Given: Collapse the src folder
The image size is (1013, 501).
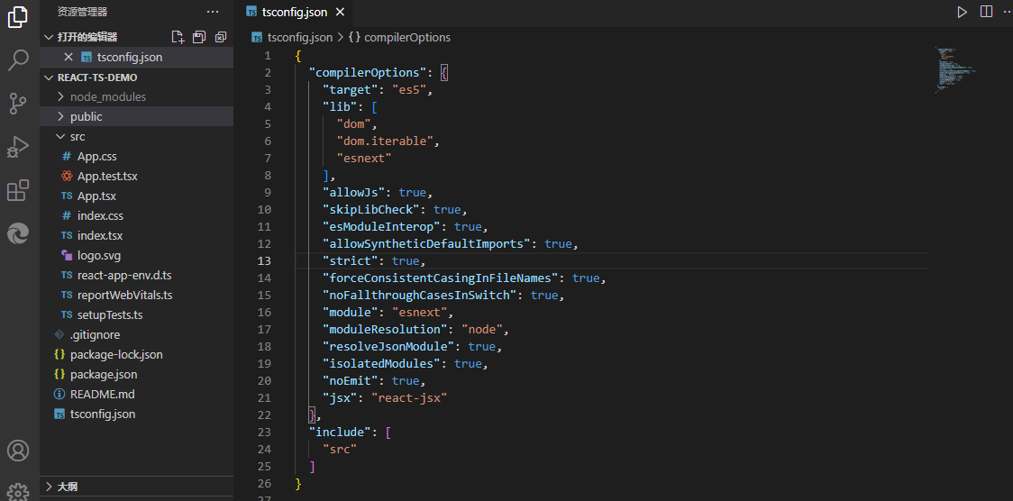Looking at the screenshot, I should 60,136.
